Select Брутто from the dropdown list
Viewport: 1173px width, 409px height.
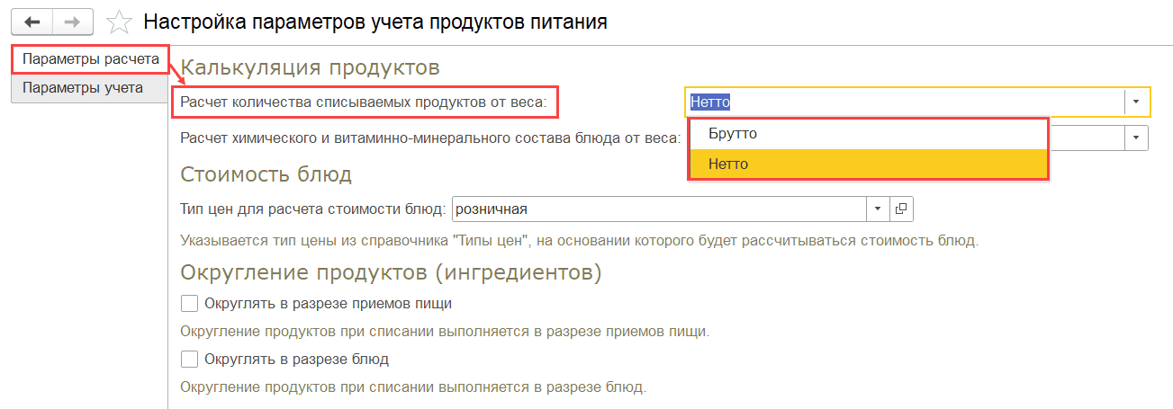[732, 133]
